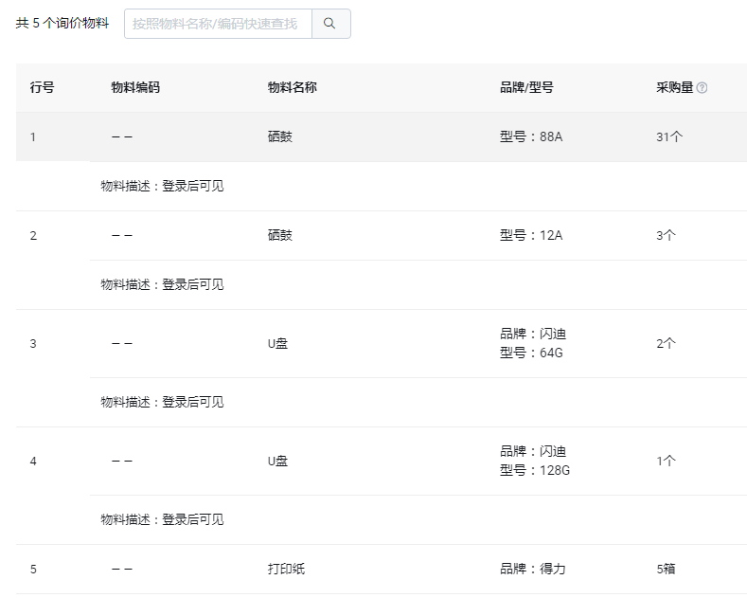Image resolution: width=747 pixels, height=598 pixels.
Task: Click the 品牌：得力 brand cell
Action: pyautogui.click(x=533, y=569)
